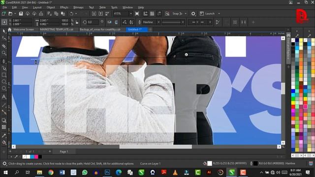Open the Window menu

click(x=127, y=7)
